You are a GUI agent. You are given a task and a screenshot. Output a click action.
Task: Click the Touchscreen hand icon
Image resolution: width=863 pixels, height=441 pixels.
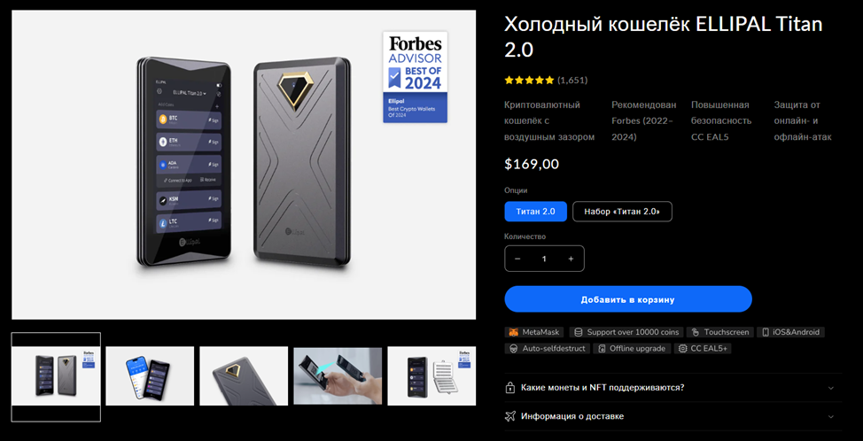696,332
